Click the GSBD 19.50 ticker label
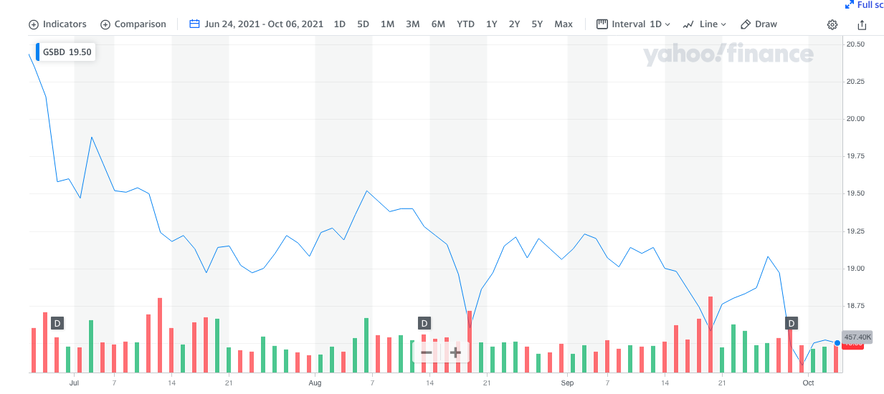The width and height of the screenshot is (884, 394). click(65, 52)
